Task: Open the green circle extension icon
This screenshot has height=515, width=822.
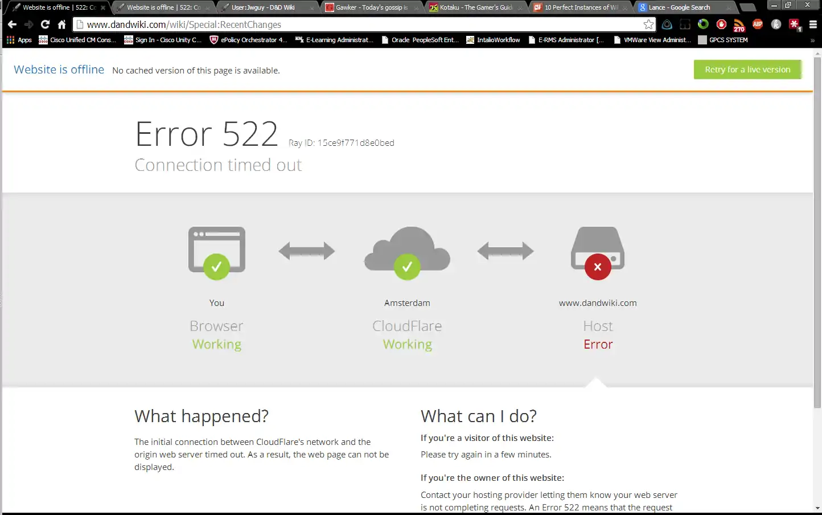Action: click(703, 24)
